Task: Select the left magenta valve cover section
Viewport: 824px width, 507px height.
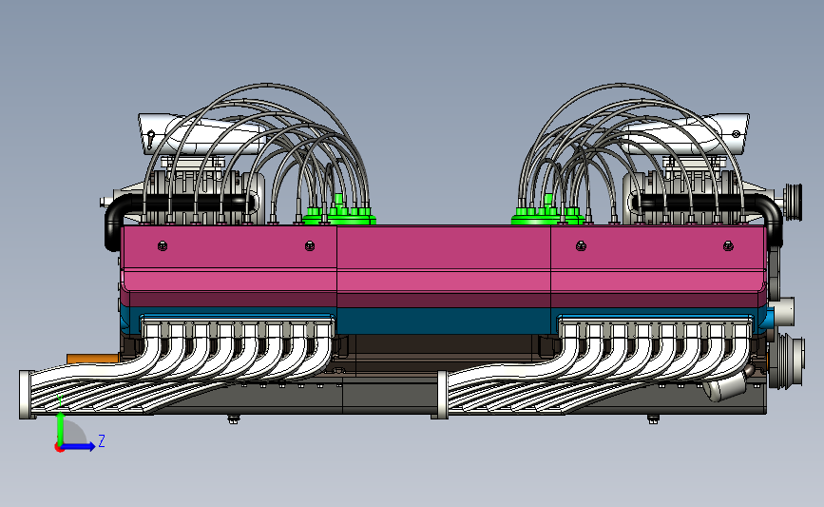Action: [229, 266]
